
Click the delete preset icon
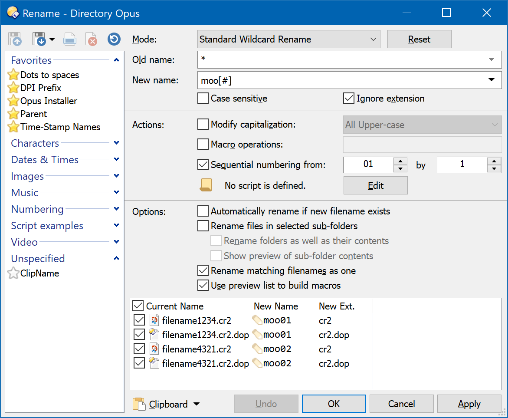pos(92,39)
